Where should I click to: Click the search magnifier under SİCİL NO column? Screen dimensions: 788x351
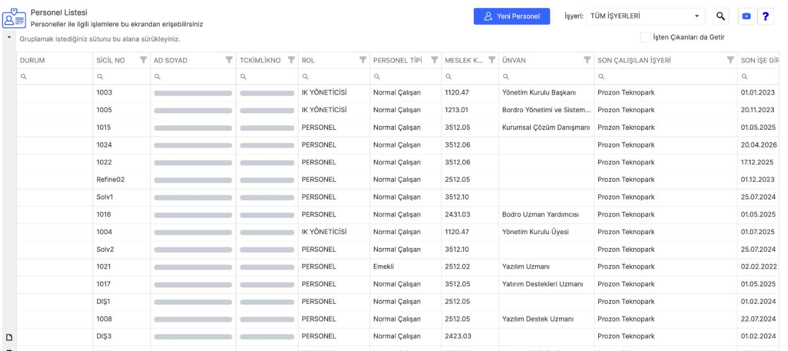click(x=100, y=76)
